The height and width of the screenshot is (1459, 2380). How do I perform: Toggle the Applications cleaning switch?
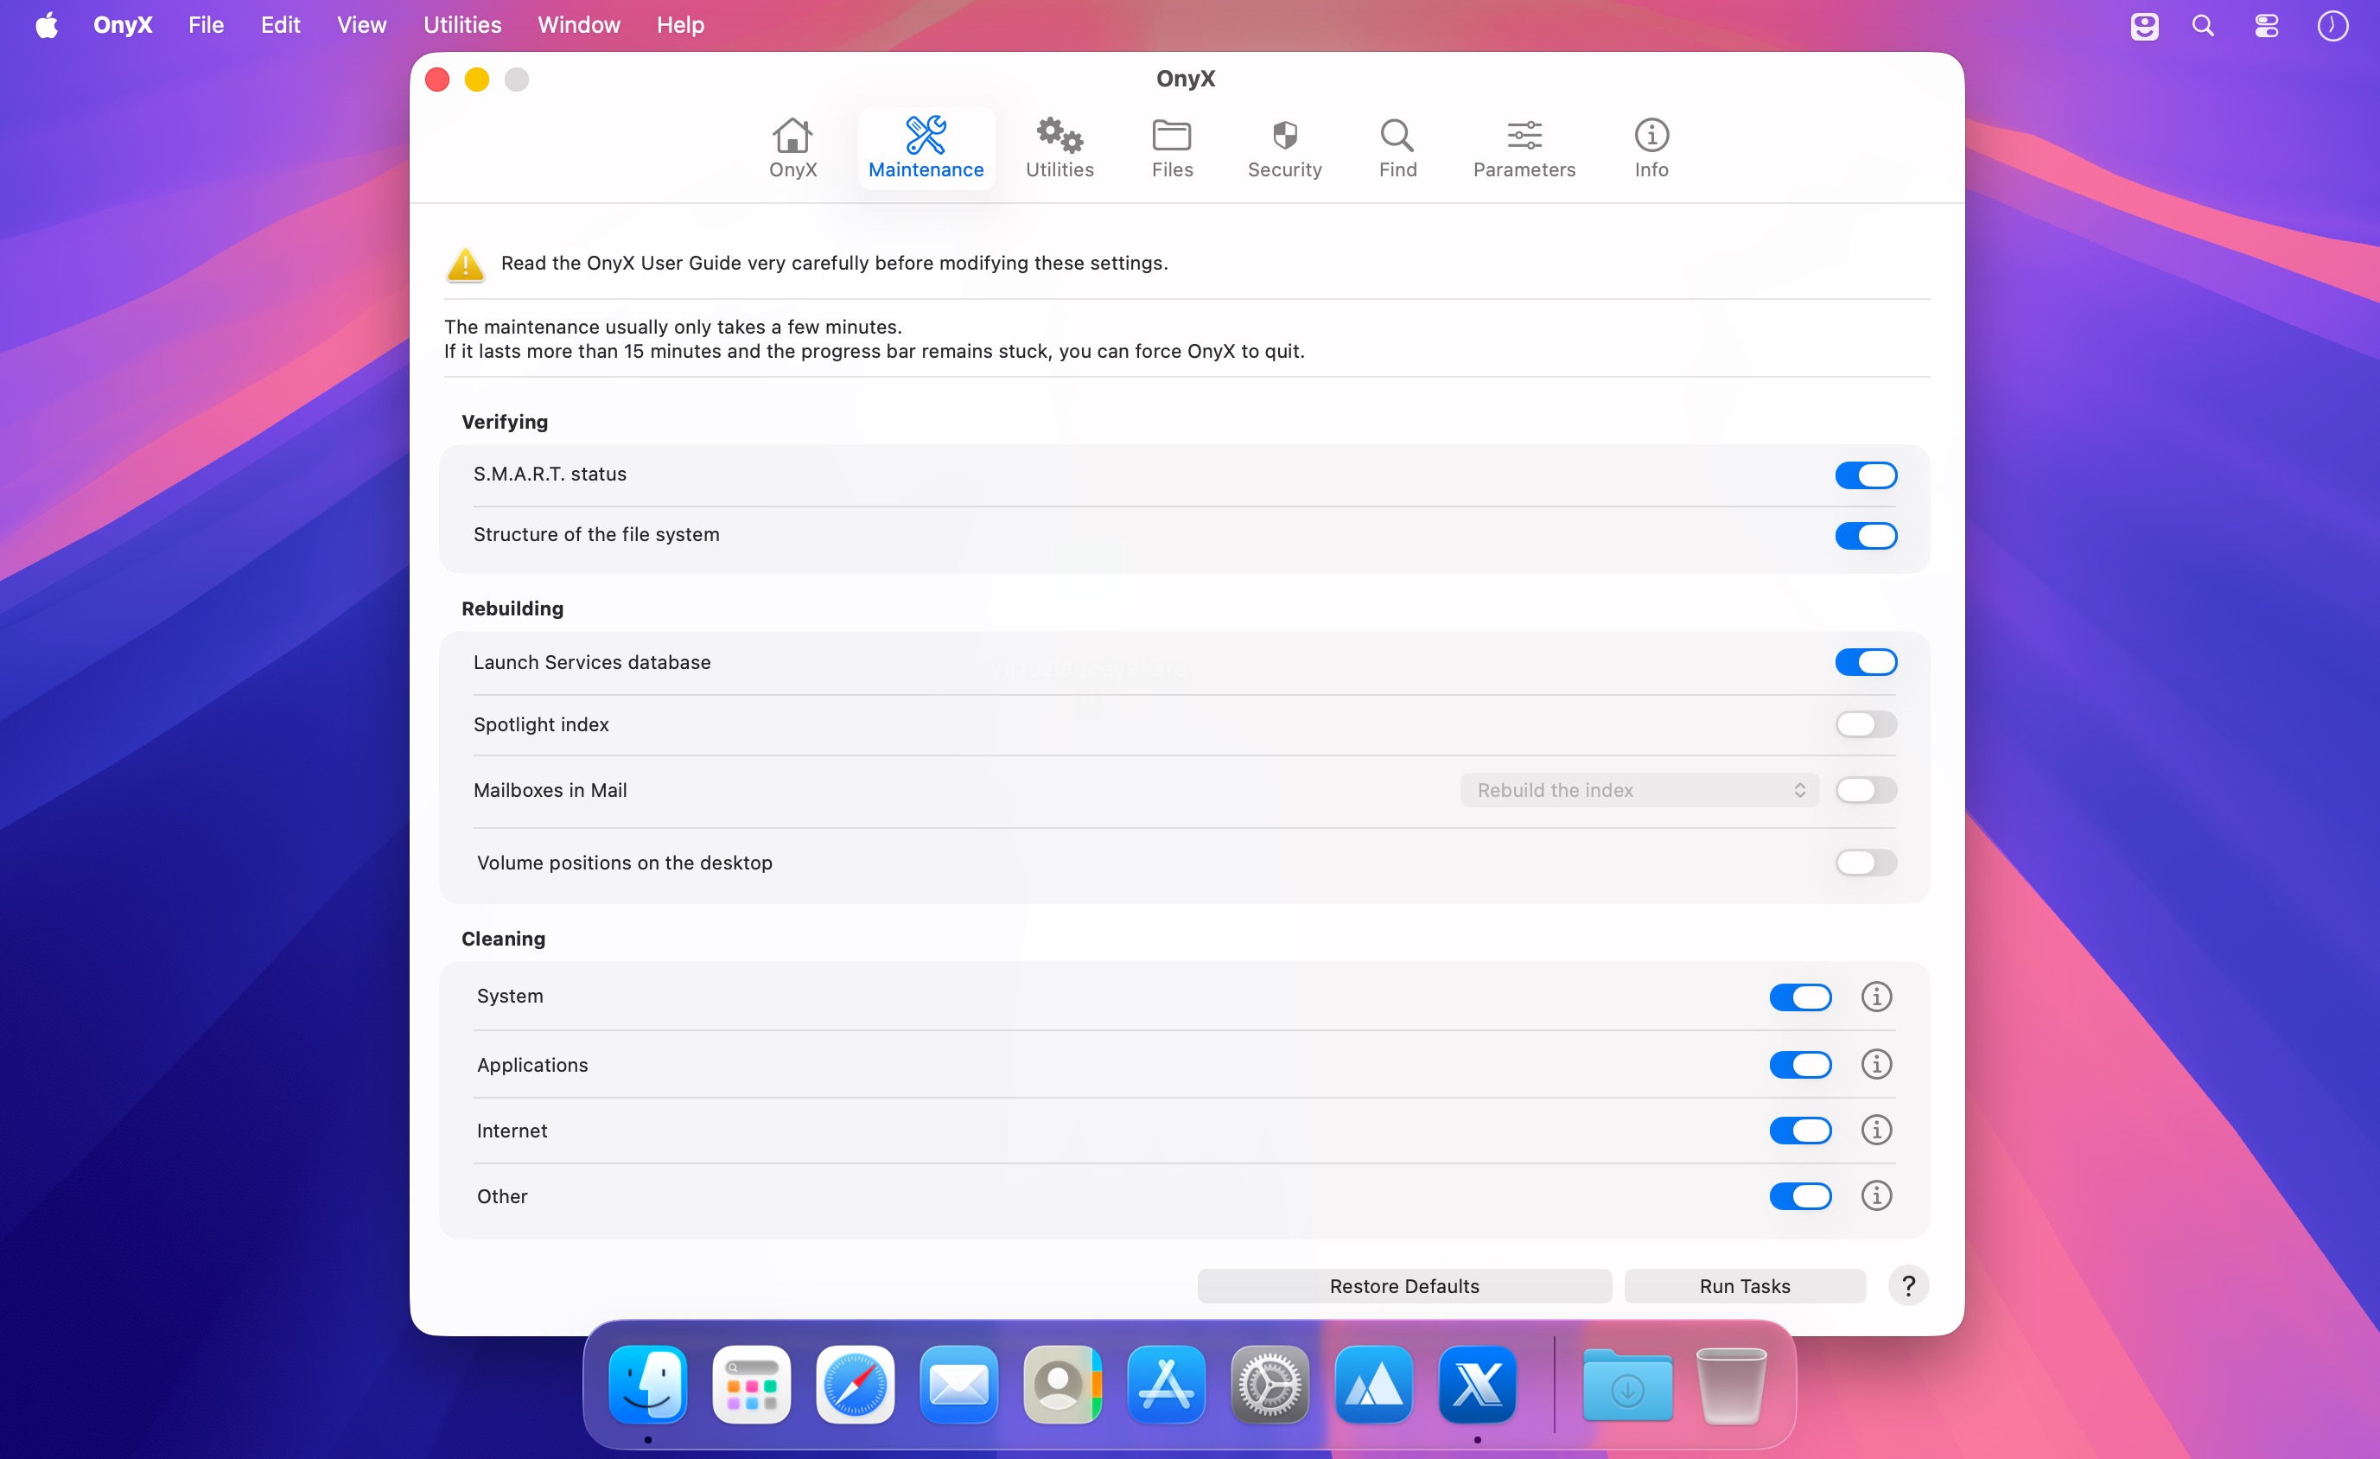1799,1064
